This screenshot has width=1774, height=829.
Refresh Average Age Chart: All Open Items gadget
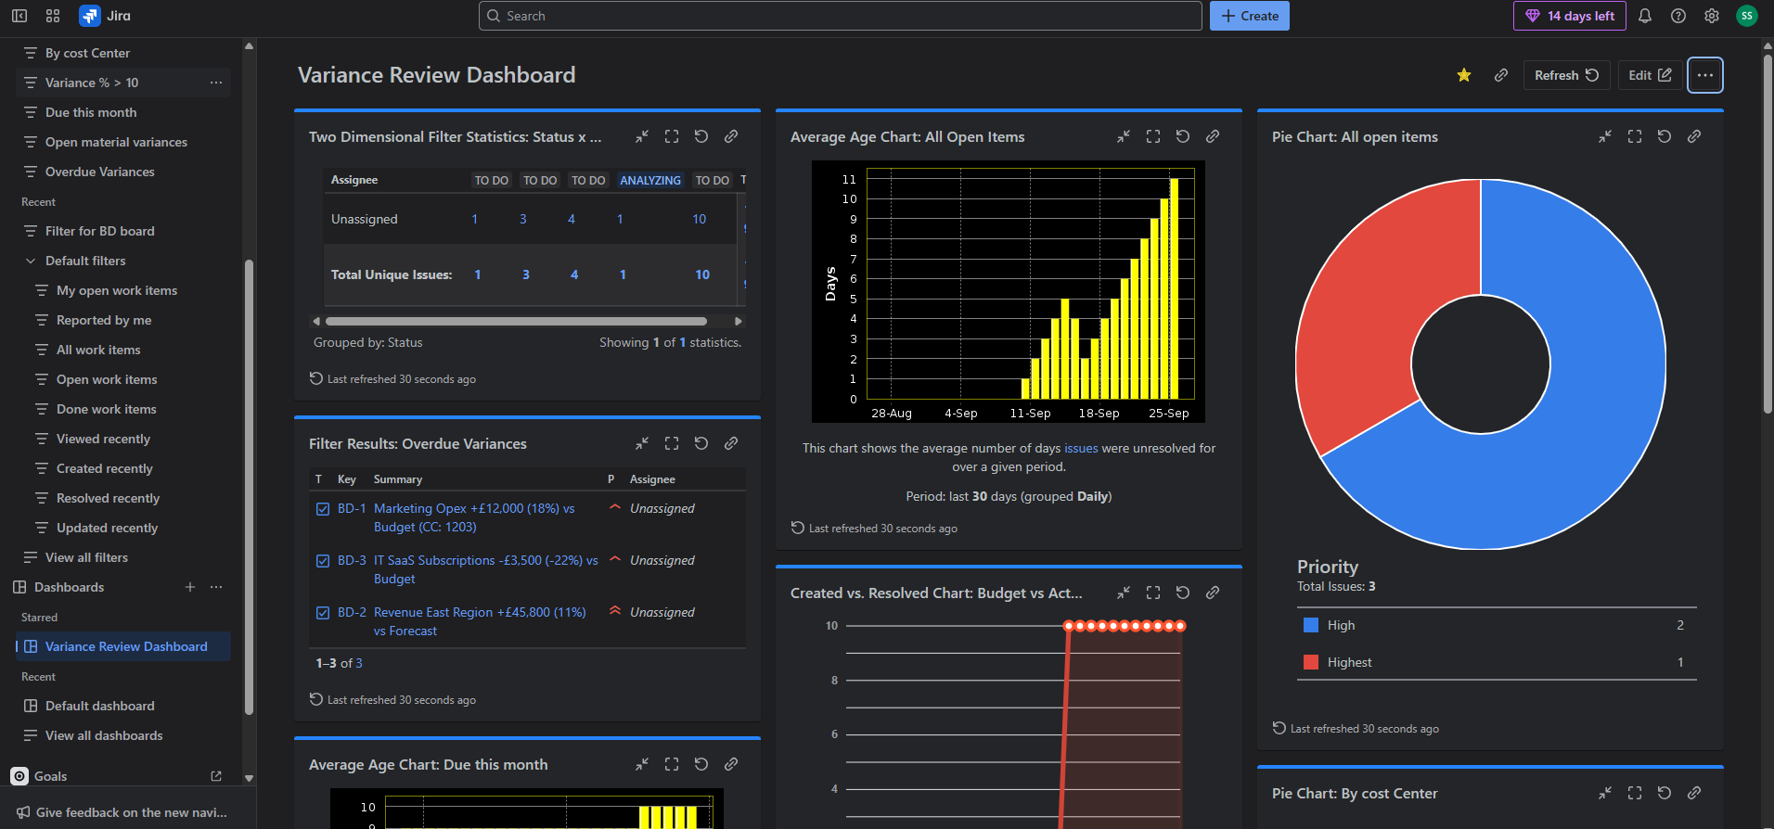coord(1183,136)
